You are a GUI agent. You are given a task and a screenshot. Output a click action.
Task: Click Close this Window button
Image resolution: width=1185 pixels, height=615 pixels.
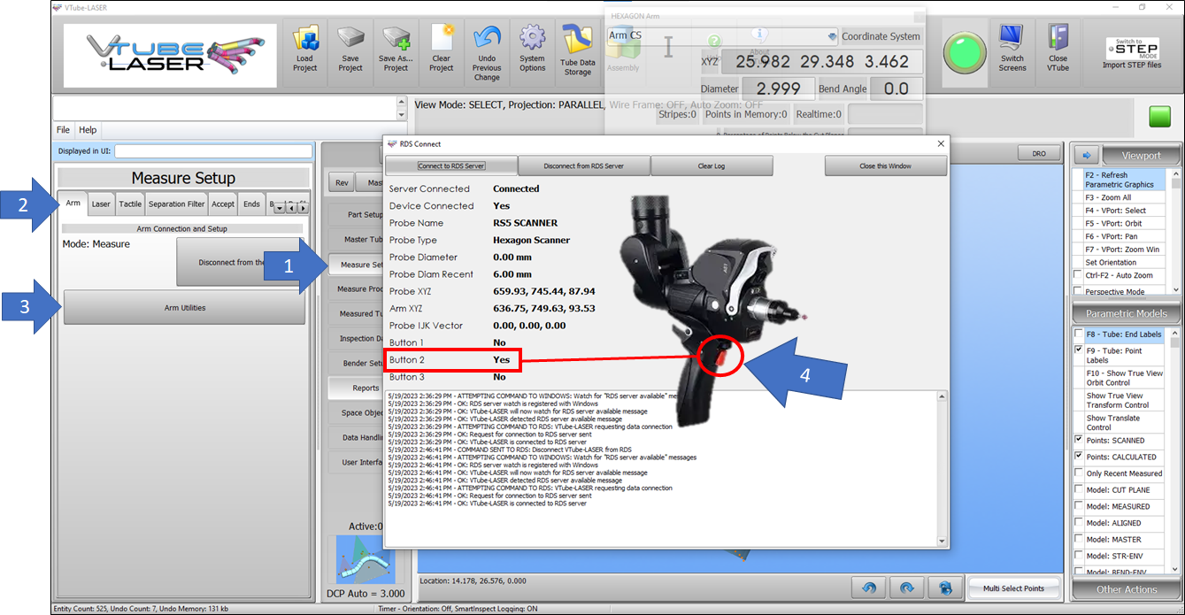tap(886, 165)
